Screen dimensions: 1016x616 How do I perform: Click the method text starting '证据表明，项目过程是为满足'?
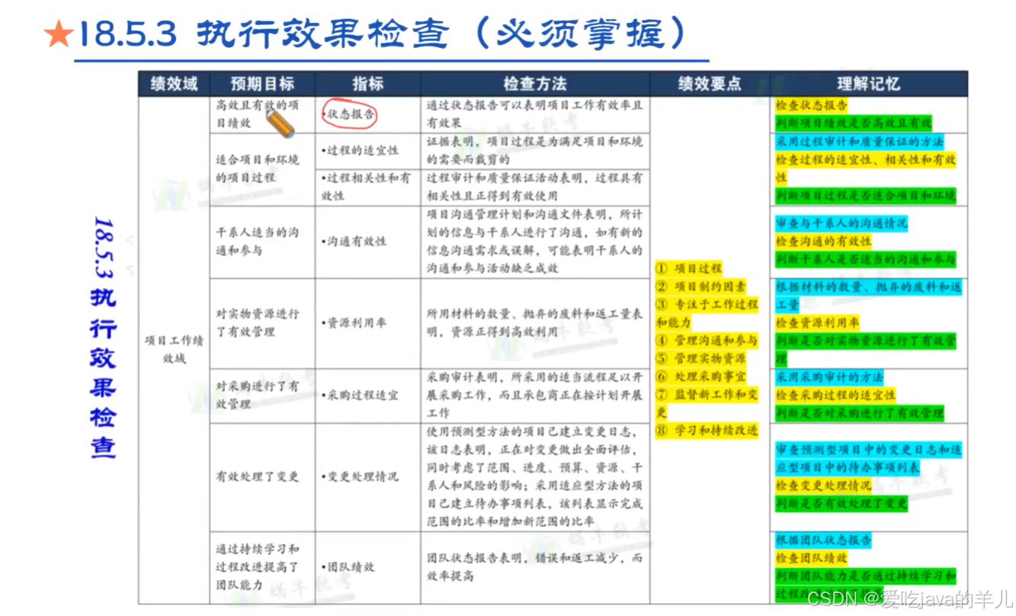534,151
